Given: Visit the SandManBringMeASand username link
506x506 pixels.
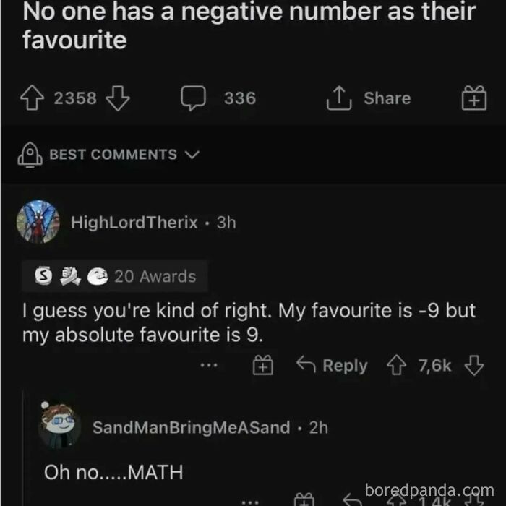Looking at the screenshot, I should coord(191,428).
